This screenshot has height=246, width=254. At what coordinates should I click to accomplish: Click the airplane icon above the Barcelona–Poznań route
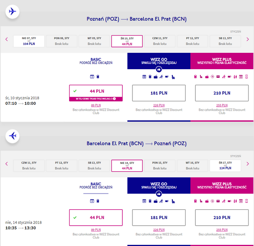[x=13, y=136]
